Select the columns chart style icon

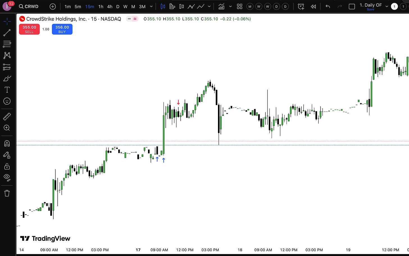(181, 6)
